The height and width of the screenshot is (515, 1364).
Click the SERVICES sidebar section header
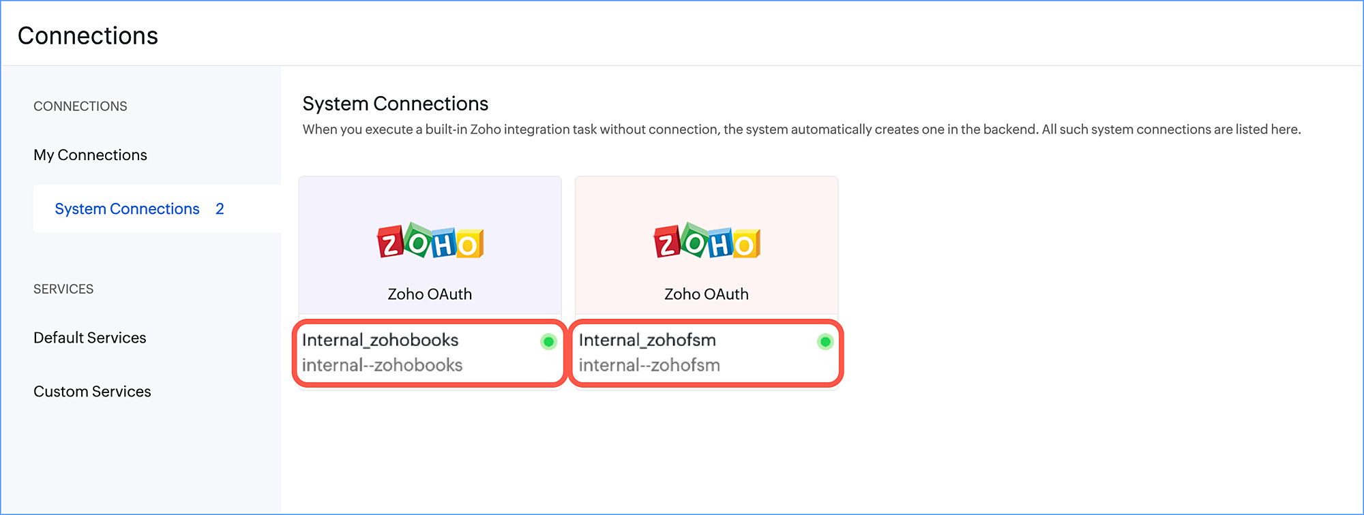(x=63, y=289)
